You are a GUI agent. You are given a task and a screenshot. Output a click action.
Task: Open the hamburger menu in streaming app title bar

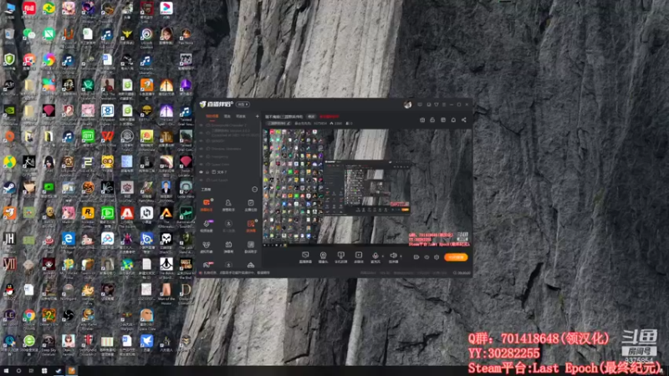tap(444, 104)
